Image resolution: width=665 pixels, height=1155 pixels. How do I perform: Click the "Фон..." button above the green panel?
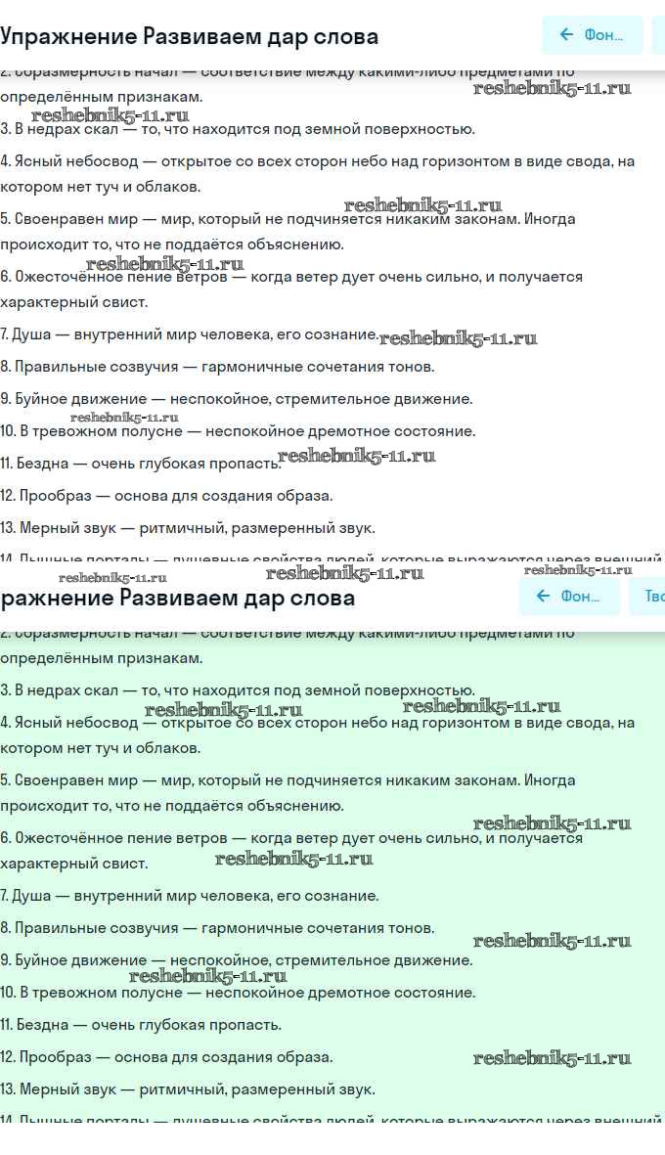569,596
